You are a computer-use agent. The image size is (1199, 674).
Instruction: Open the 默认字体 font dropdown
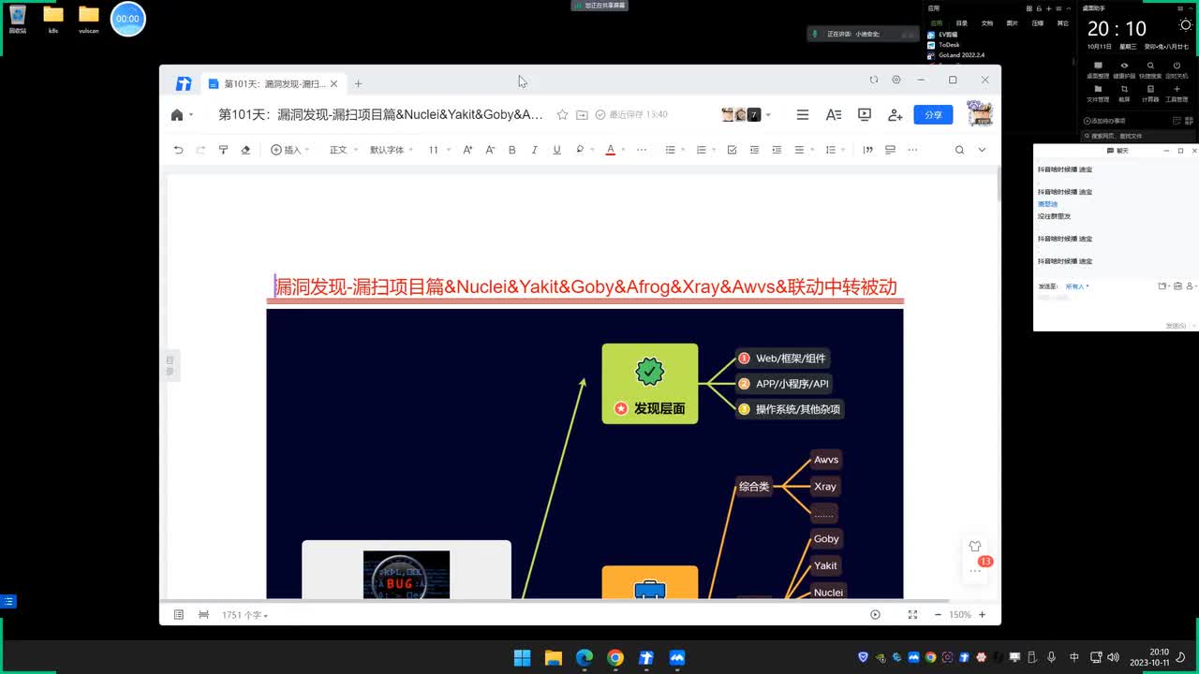(391, 150)
